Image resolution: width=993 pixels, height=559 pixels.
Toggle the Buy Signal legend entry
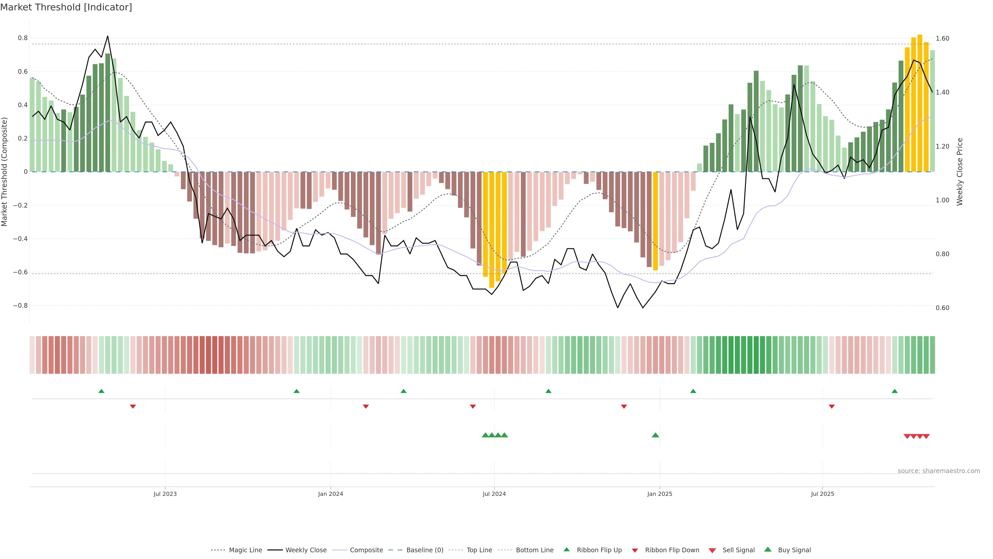[x=794, y=550]
